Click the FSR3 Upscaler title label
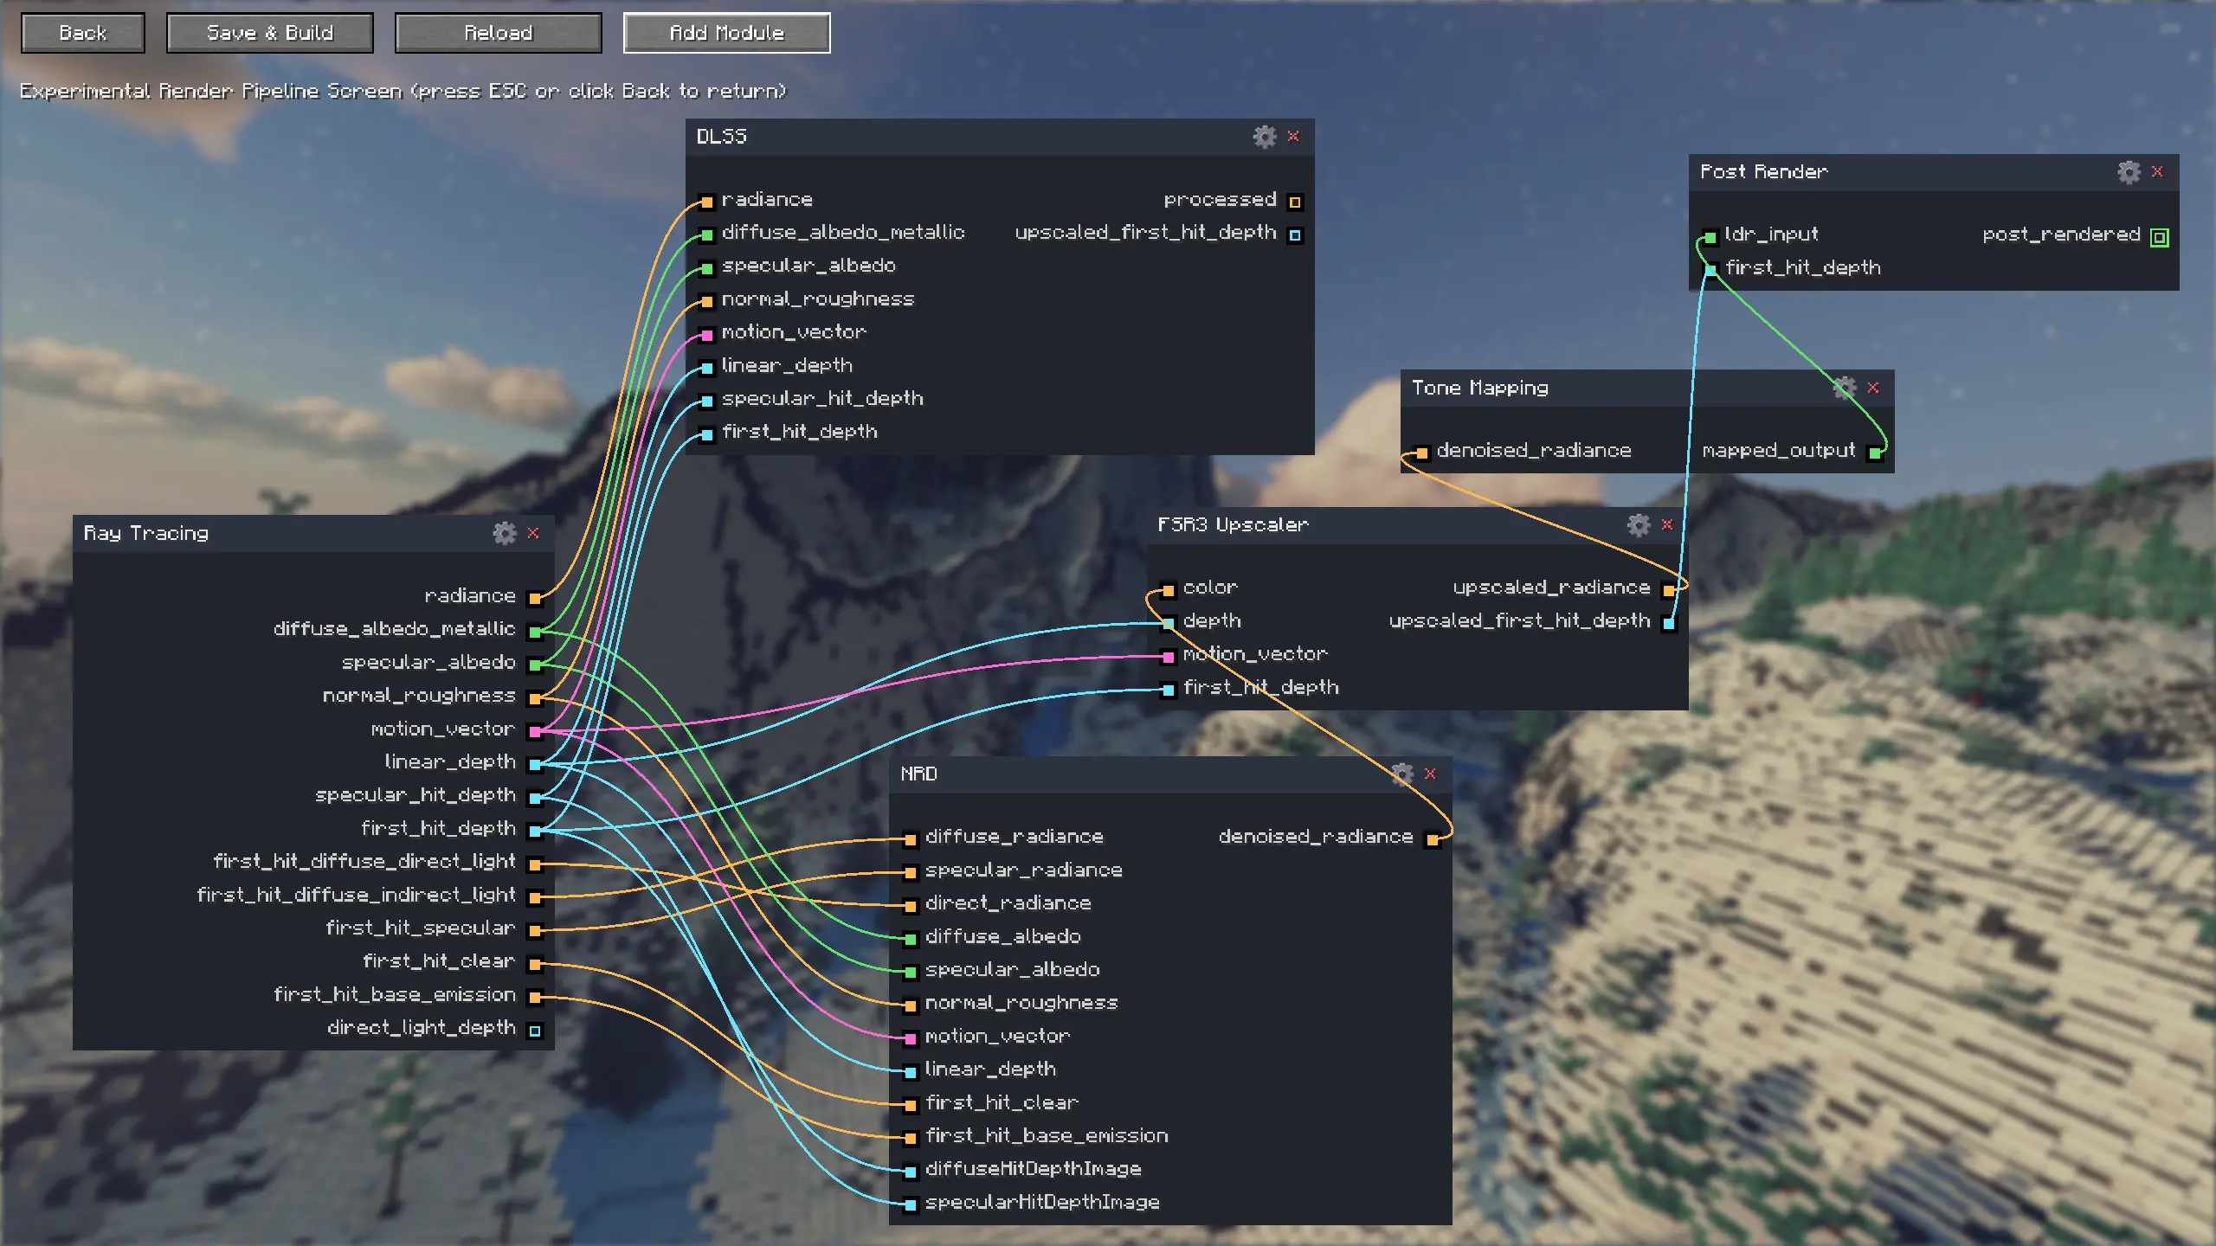Image resolution: width=2216 pixels, height=1246 pixels. pos(1233,524)
